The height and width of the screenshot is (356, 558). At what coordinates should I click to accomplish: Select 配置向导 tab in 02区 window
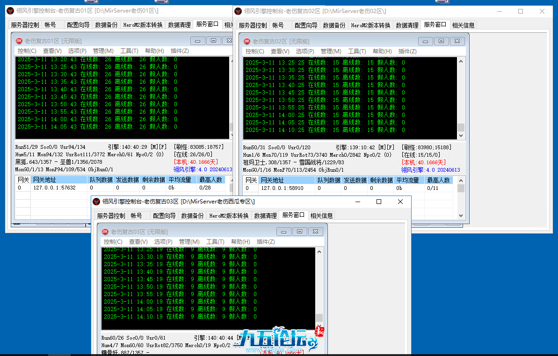click(x=306, y=25)
